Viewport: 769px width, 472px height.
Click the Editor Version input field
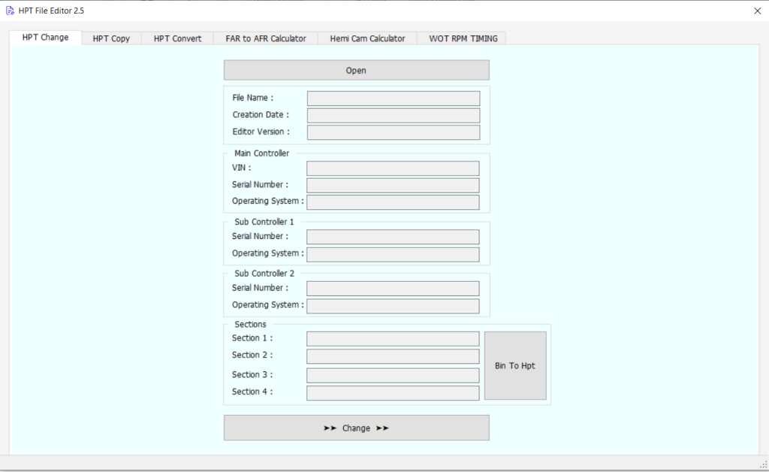(x=393, y=132)
